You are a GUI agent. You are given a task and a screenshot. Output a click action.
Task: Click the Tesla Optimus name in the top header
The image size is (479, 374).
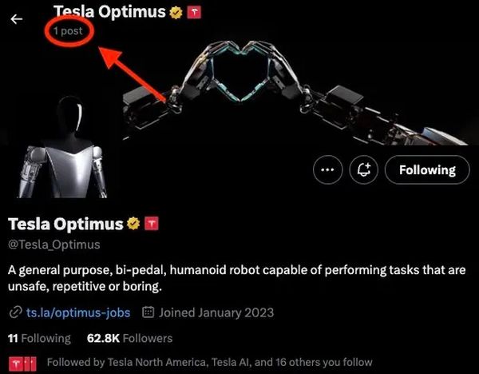109,12
